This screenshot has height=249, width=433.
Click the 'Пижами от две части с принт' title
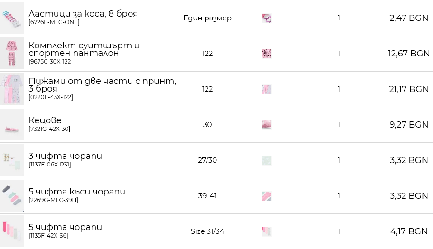[102, 85]
